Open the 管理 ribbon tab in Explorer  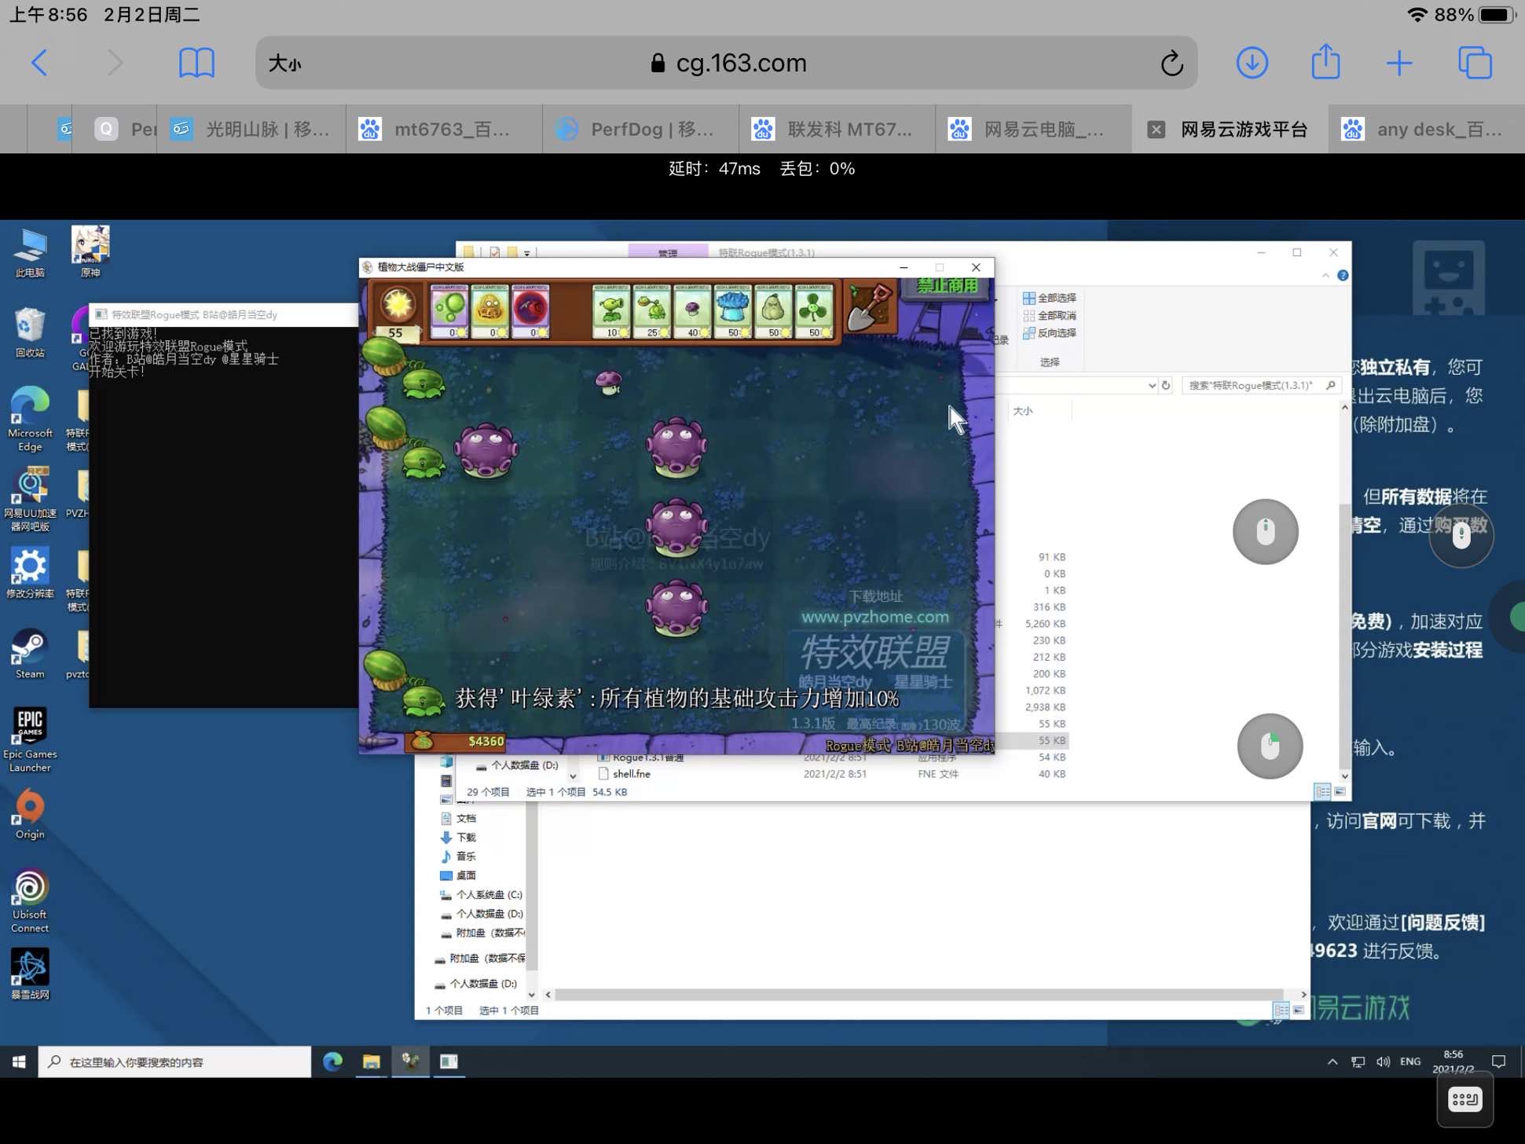pyautogui.click(x=668, y=252)
